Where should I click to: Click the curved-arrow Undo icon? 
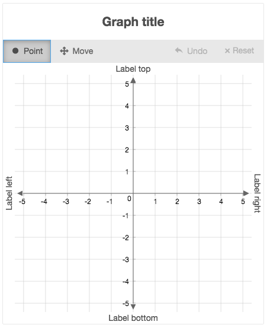click(179, 50)
